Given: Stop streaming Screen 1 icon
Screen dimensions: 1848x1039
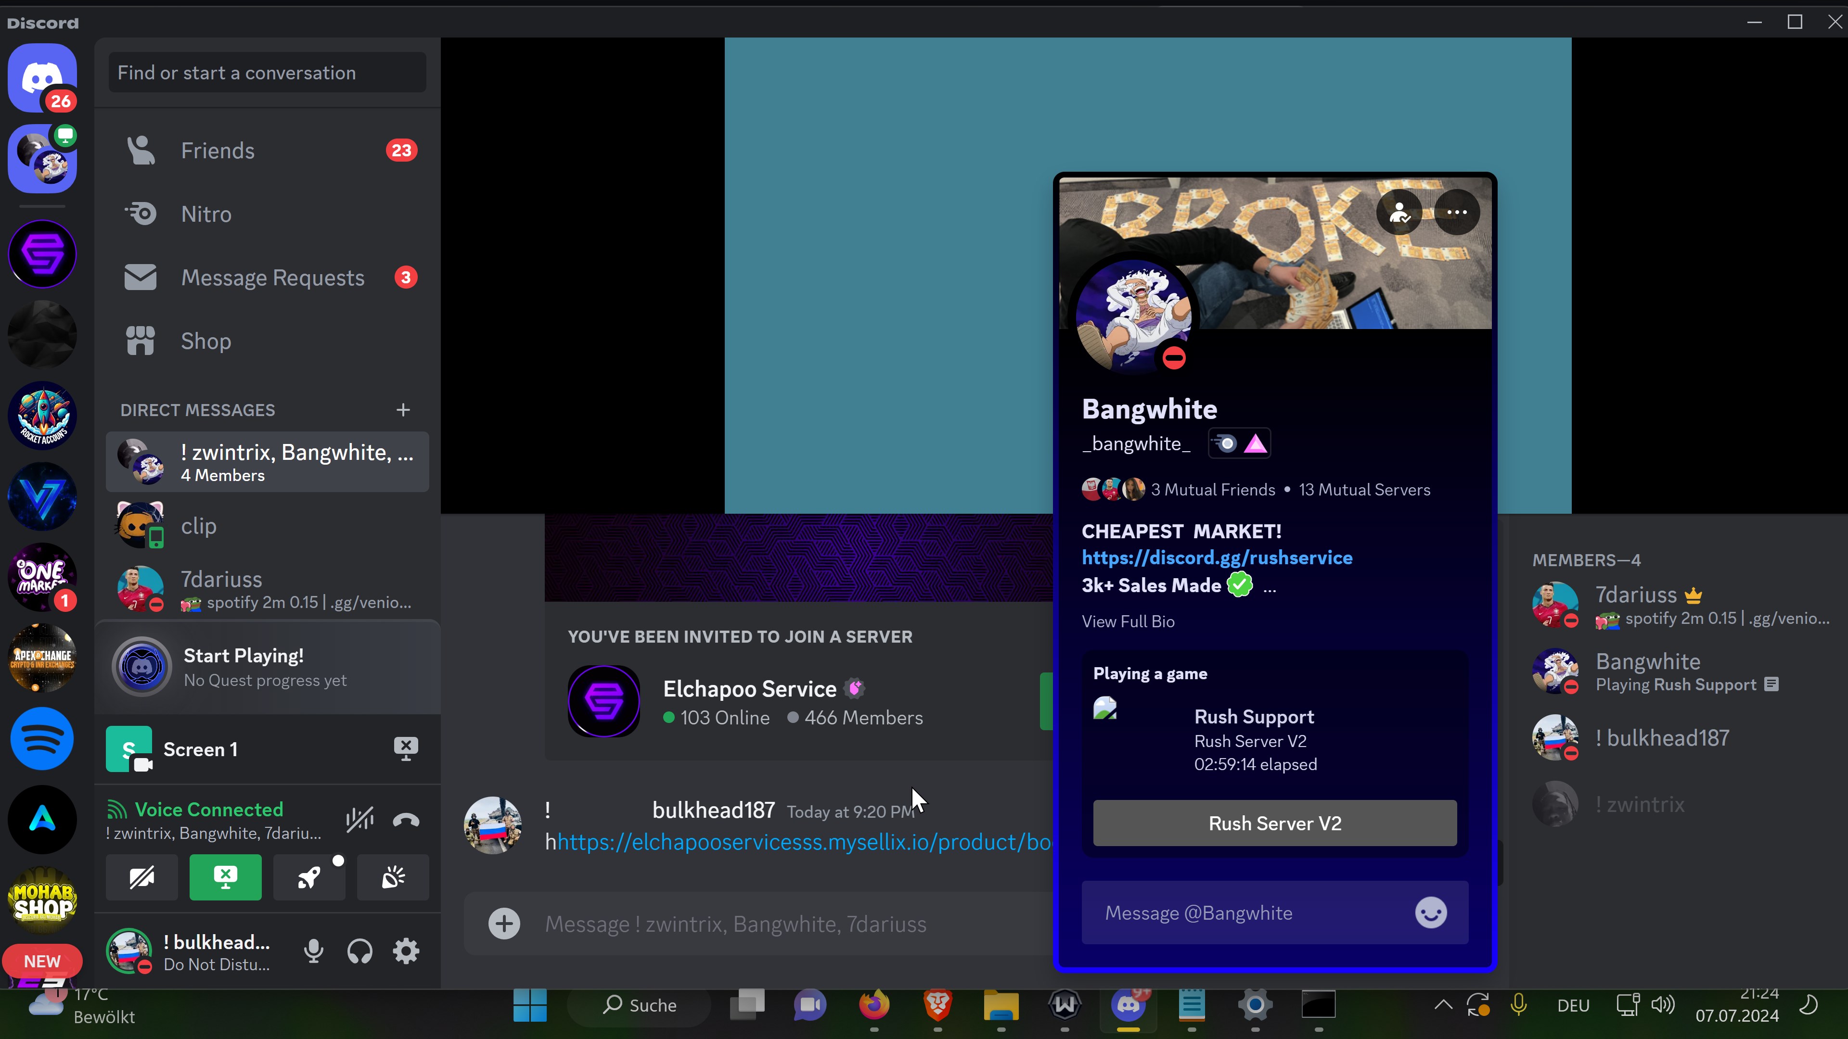Looking at the screenshot, I should coord(406,748).
